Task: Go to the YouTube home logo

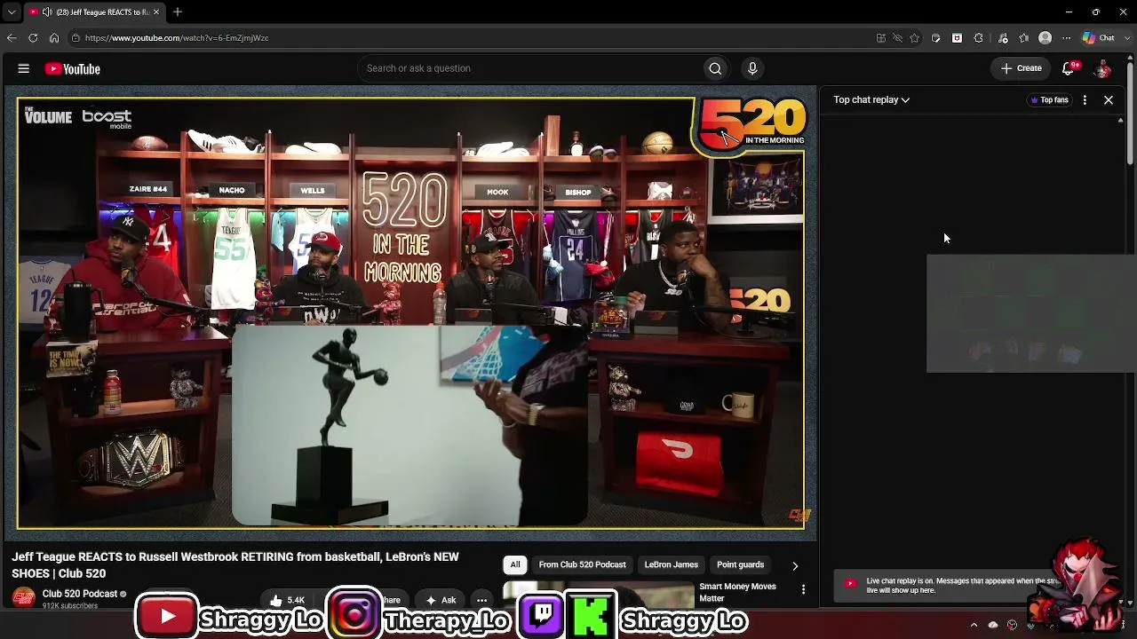Action: click(x=72, y=68)
